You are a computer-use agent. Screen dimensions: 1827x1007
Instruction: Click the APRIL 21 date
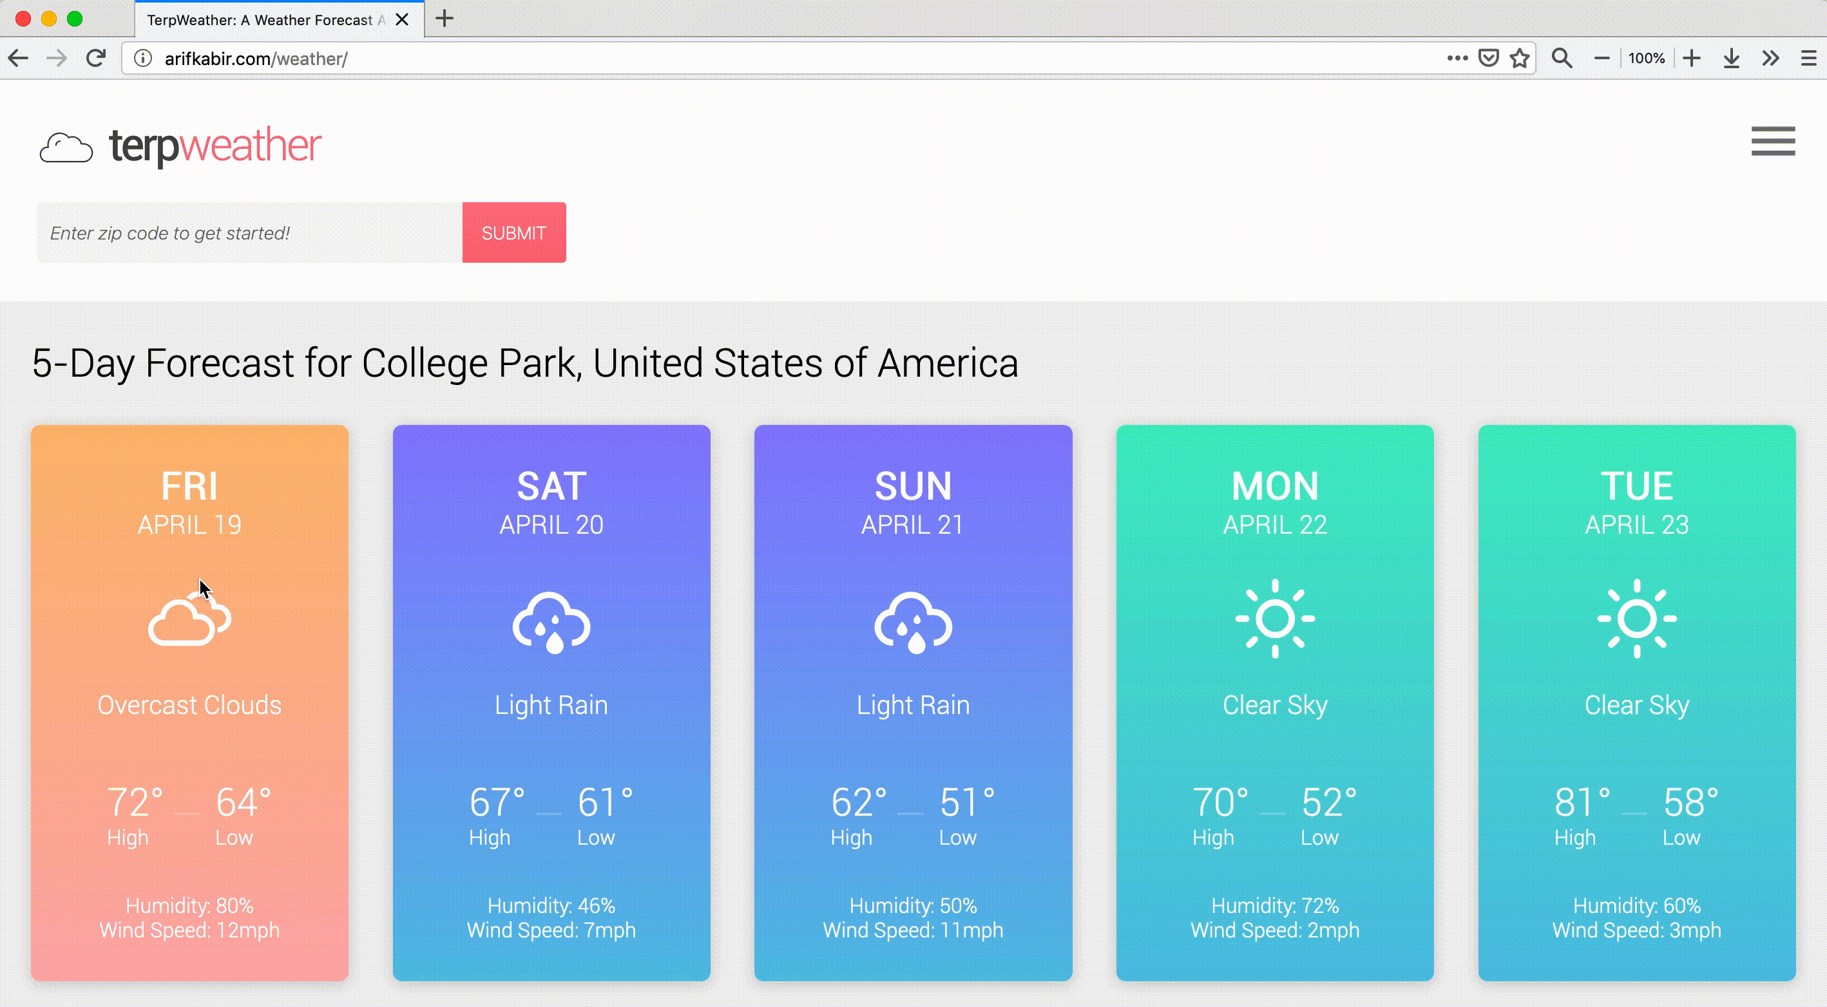pos(913,525)
